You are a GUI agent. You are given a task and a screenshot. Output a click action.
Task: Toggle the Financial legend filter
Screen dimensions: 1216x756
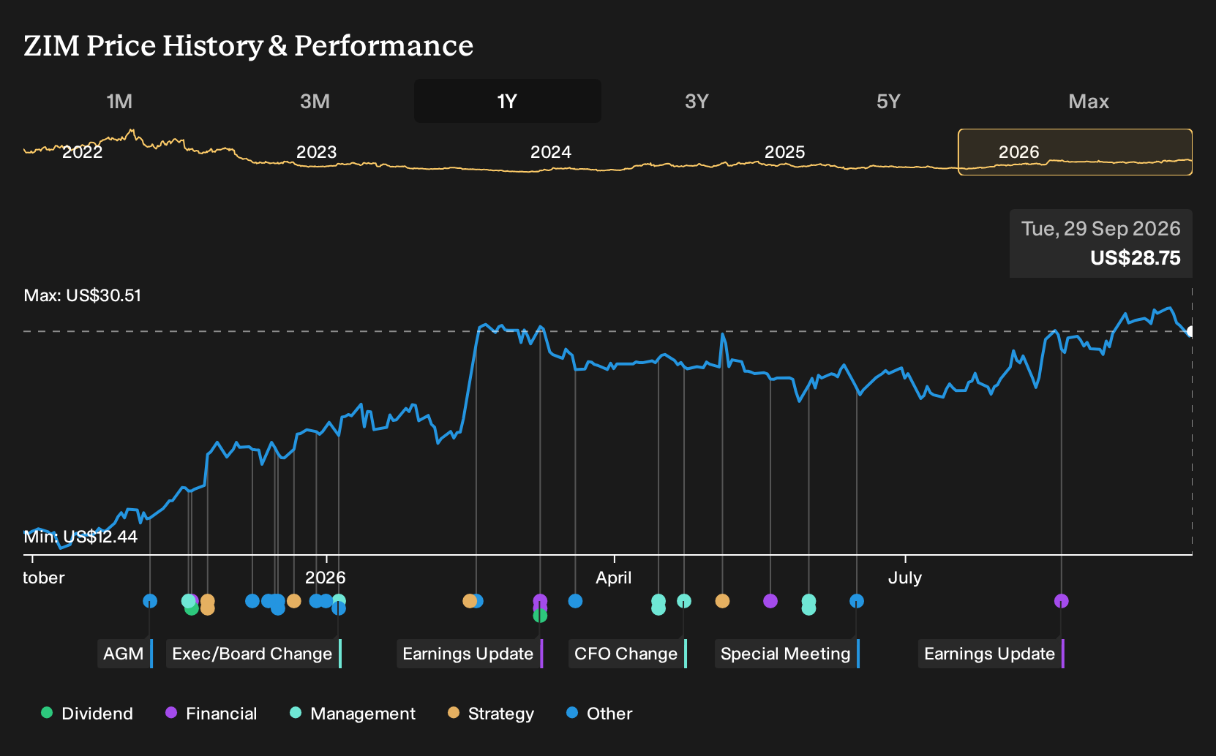(x=211, y=714)
